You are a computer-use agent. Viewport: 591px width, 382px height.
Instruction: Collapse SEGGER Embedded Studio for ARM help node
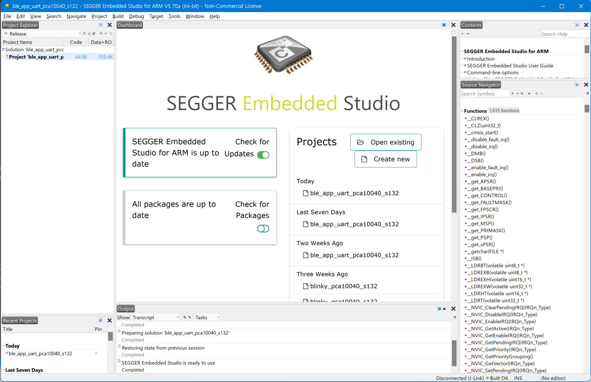(x=462, y=52)
